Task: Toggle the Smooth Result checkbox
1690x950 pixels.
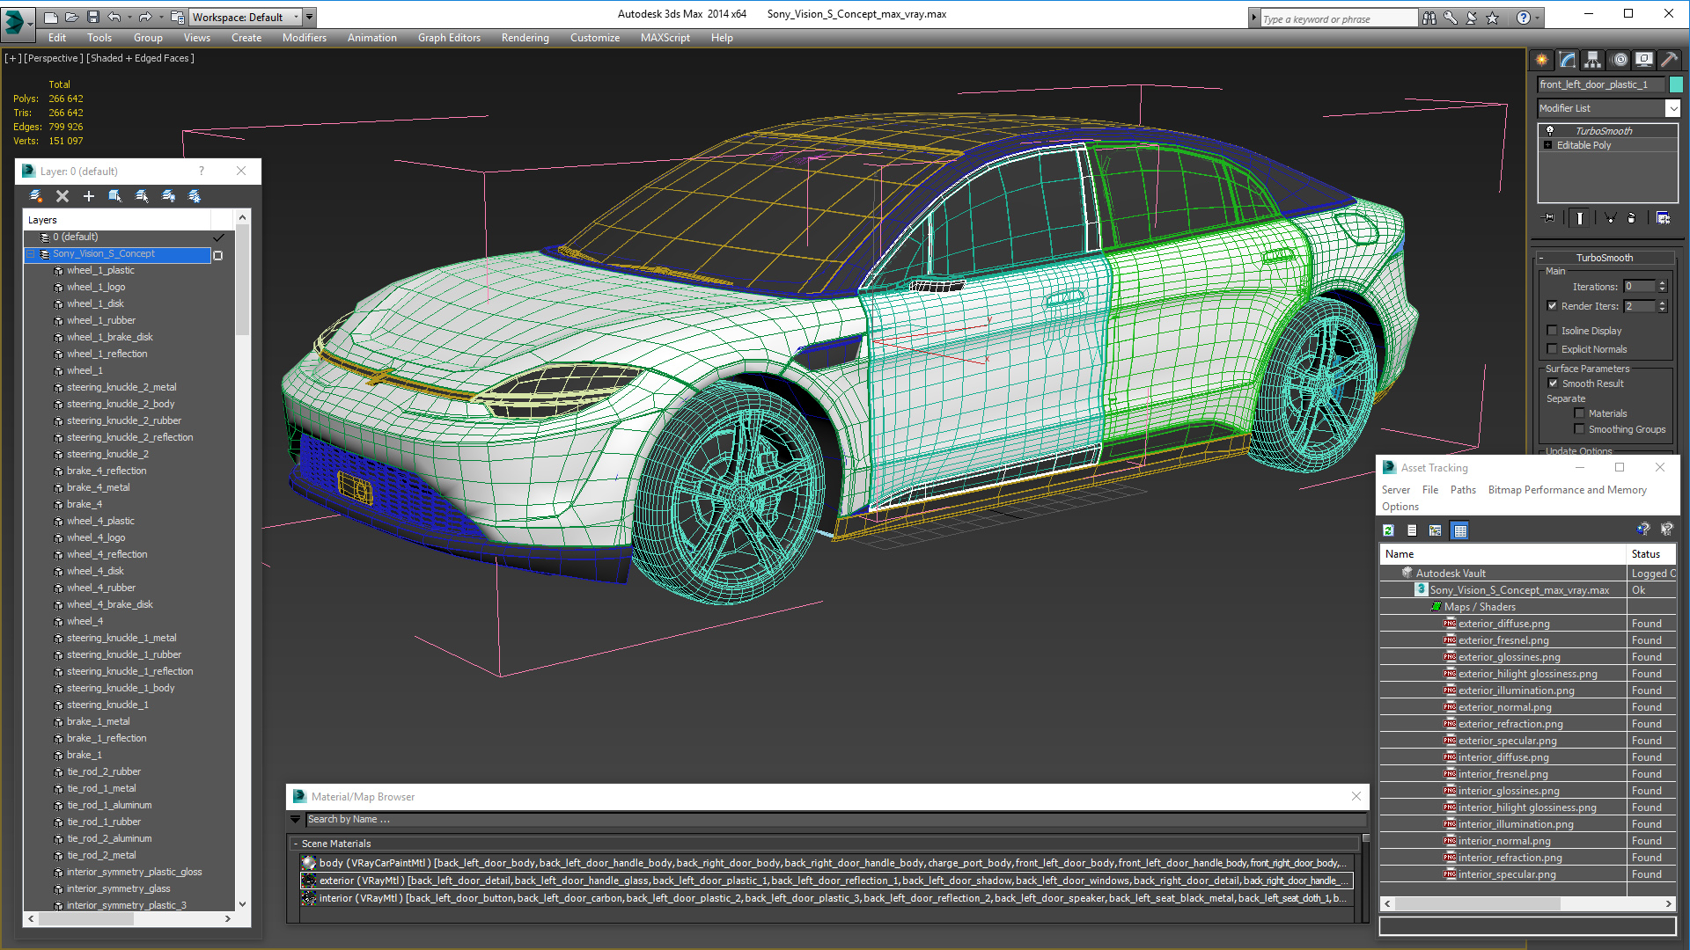Action: [x=1554, y=384]
